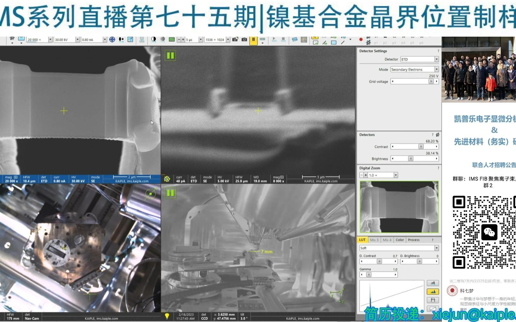Click the red record button in toolbar

pos(361,39)
